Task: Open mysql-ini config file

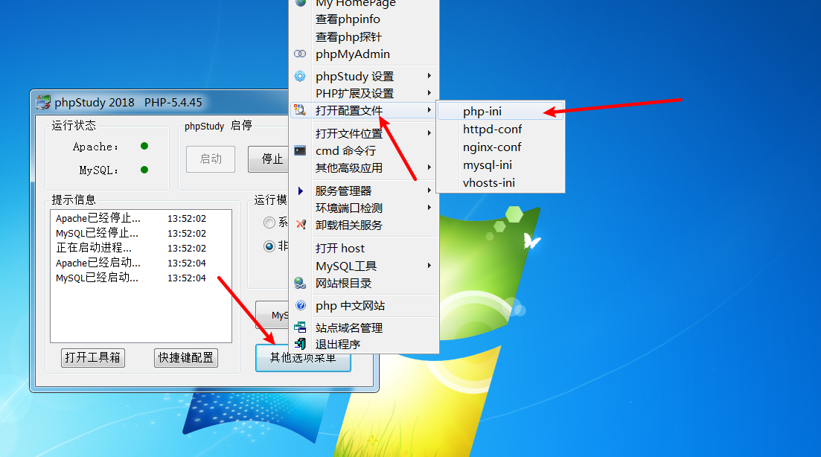Action: pos(500,165)
